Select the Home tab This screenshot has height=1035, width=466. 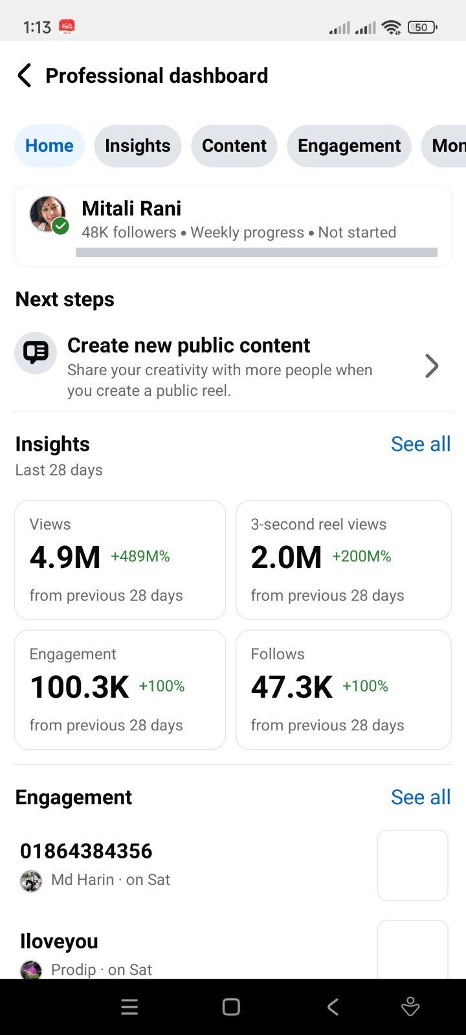(x=49, y=146)
